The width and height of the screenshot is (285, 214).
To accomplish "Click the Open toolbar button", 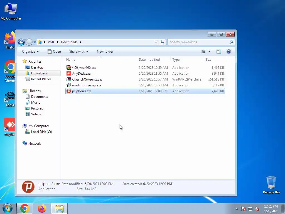I will click(54, 52).
